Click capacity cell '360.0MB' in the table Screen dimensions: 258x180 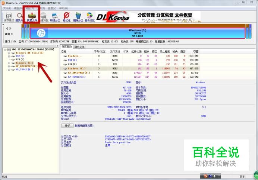(x=194, y=60)
